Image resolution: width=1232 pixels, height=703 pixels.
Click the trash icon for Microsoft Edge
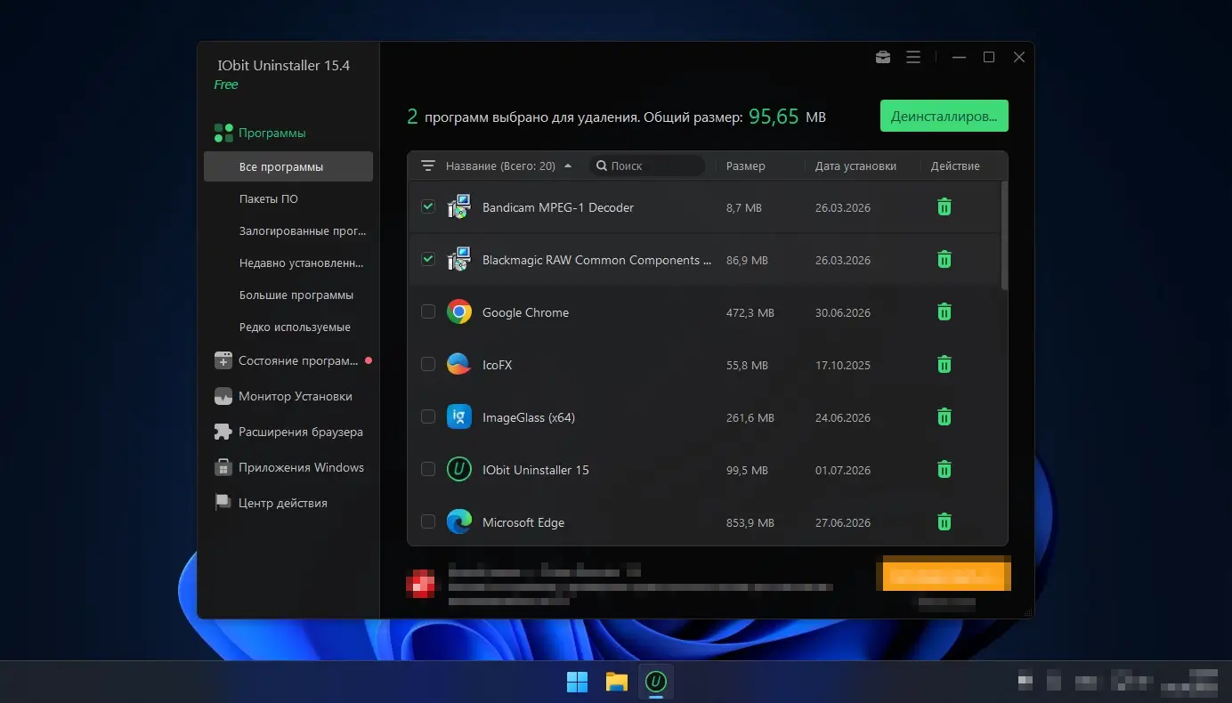click(x=944, y=522)
